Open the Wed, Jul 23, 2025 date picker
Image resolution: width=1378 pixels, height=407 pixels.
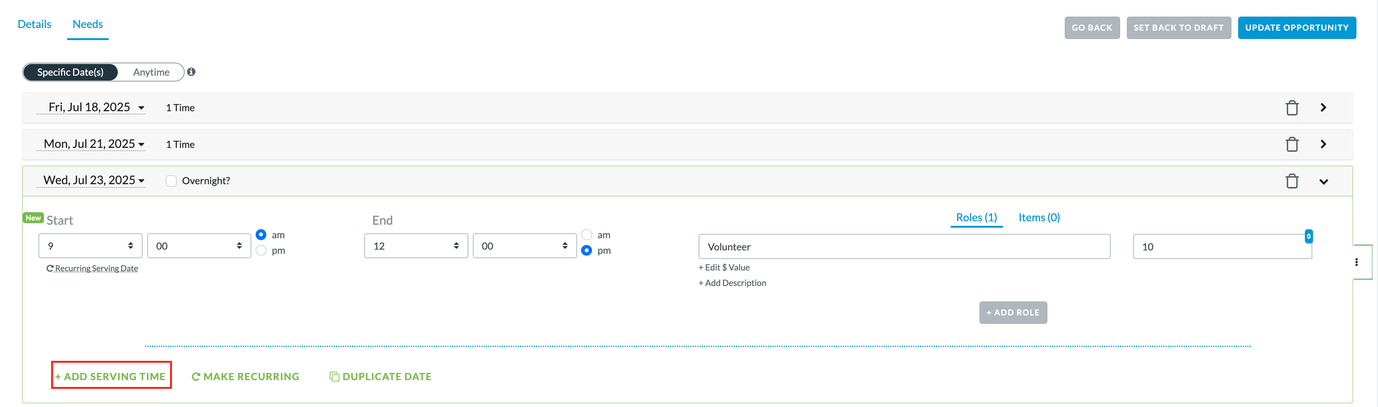[91, 180]
